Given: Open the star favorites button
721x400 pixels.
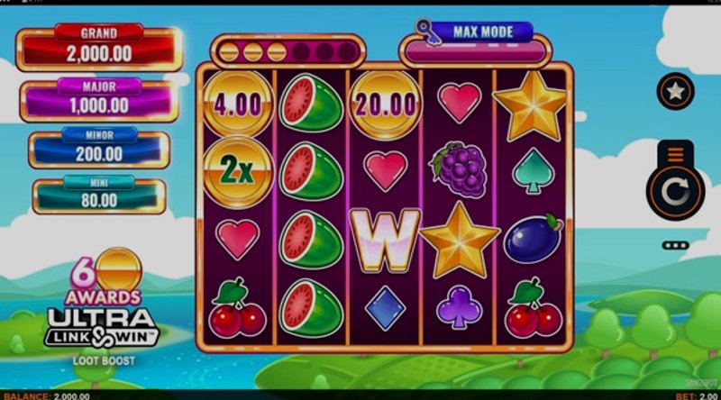Looking at the screenshot, I should 675,91.
